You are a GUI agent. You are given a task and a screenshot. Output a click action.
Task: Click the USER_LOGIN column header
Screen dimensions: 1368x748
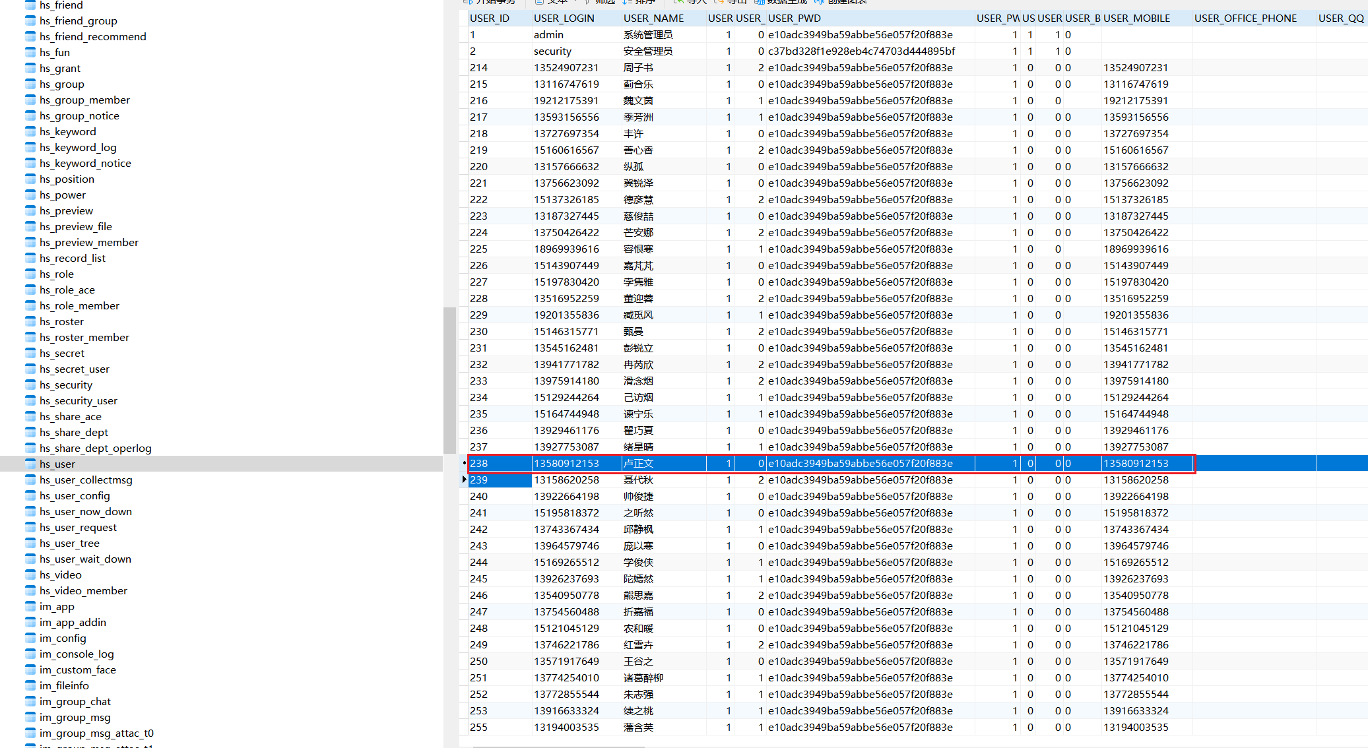coord(564,18)
